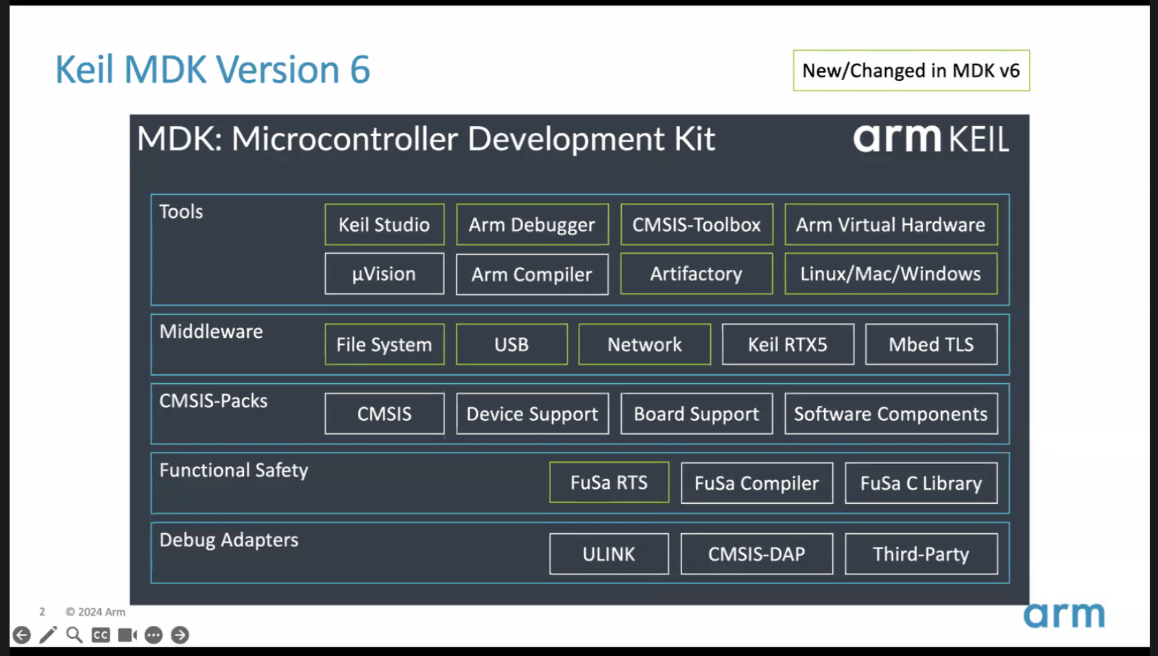
Task: Select the Device Support box
Action: (532, 413)
